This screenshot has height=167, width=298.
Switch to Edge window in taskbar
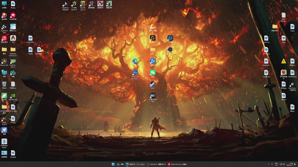[135, 164]
